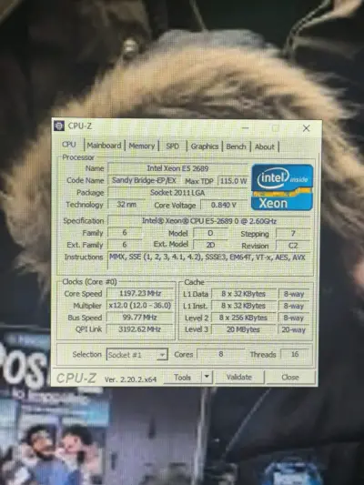The image size is (364, 485).
Task: Open the Graphics tab
Action: coord(205,147)
